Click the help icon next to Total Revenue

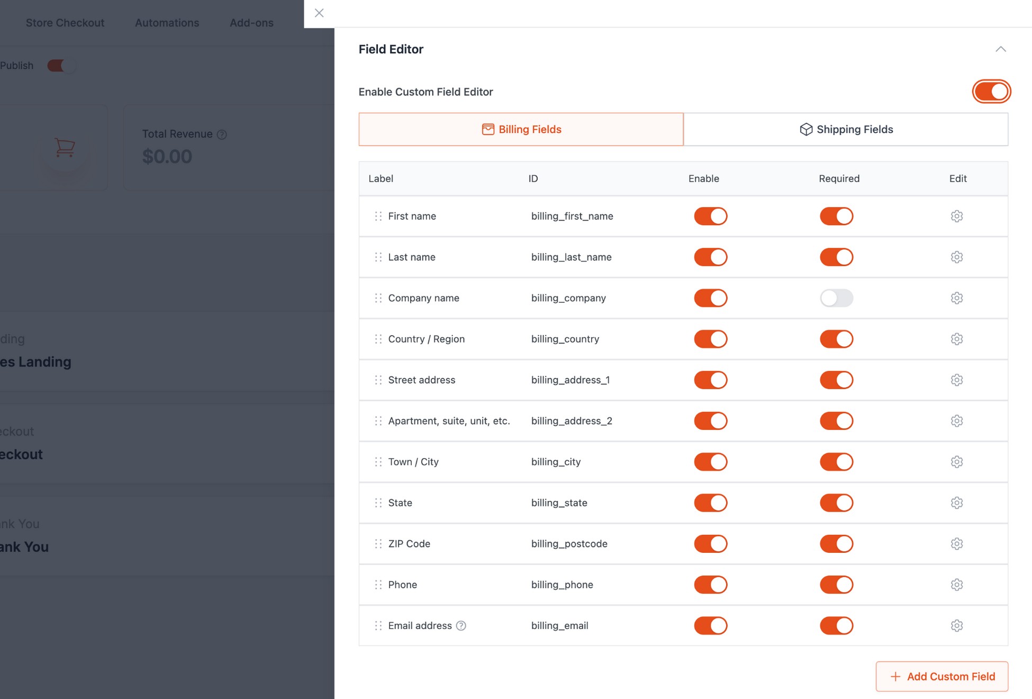pos(222,135)
